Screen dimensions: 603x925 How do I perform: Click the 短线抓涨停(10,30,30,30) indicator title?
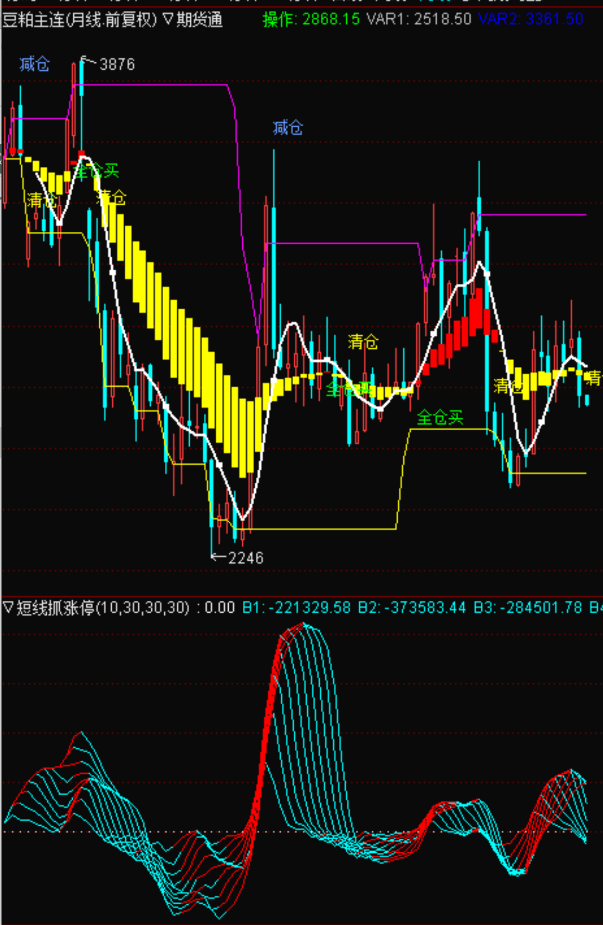point(102,607)
